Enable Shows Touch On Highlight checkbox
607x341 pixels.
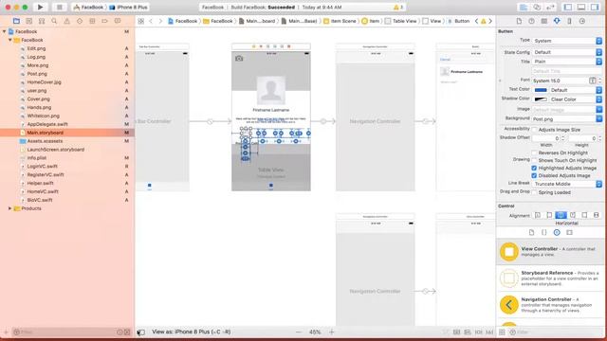tap(534, 160)
